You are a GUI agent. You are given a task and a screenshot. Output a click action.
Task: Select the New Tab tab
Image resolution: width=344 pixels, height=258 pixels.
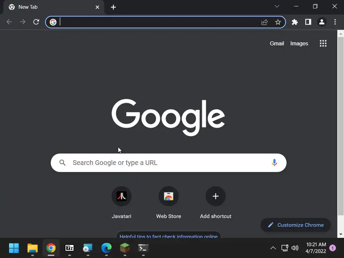[x=54, y=7]
